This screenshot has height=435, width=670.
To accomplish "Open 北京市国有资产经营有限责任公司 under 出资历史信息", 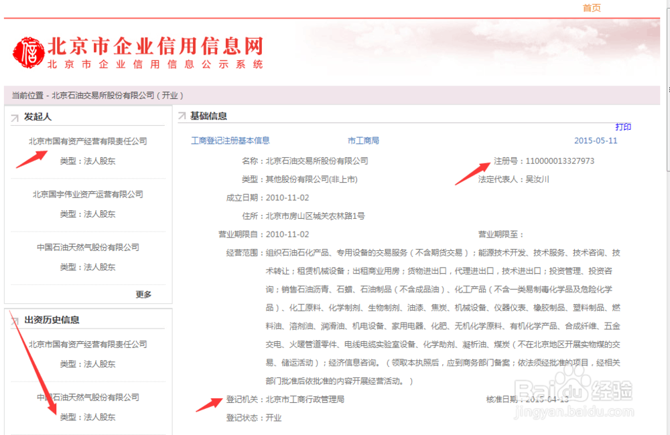I will click(90, 344).
